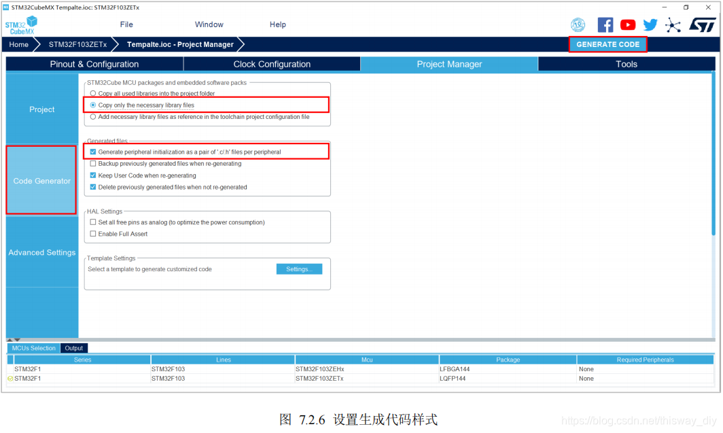Open the Help menu

coord(277,24)
